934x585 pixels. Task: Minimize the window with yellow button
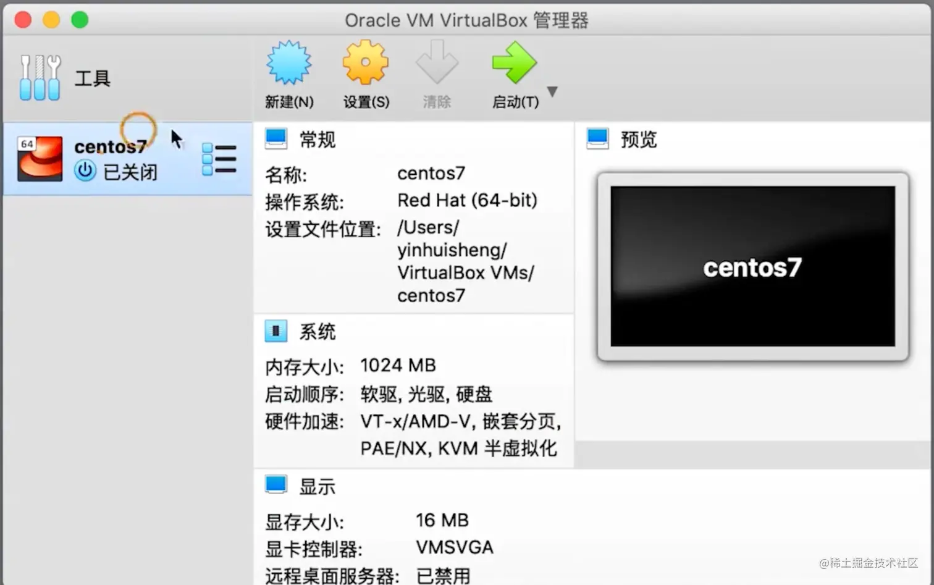click(x=51, y=20)
